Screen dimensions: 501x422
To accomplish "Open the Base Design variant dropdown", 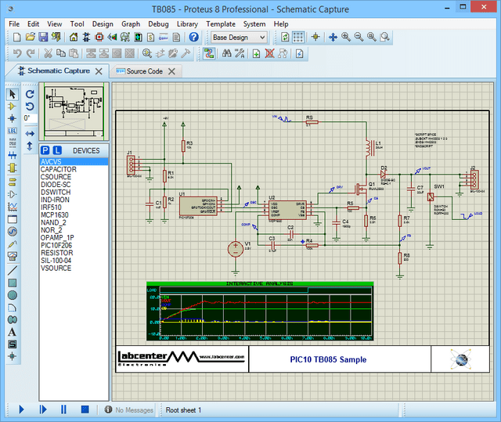I will 239,38.
